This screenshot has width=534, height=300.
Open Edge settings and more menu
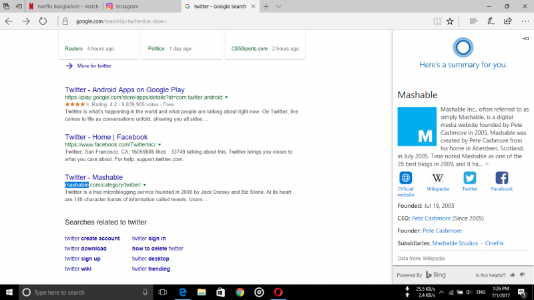coord(525,21)
